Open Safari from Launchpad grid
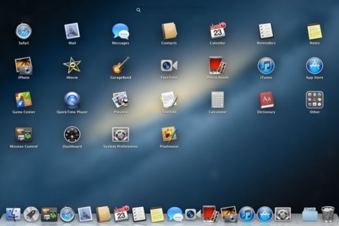Screen dimensions: 339x226 [x=24, y=32]
